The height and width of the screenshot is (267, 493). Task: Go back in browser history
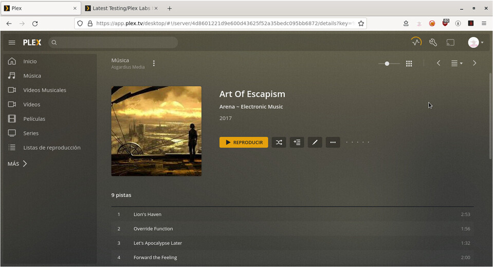9,24
